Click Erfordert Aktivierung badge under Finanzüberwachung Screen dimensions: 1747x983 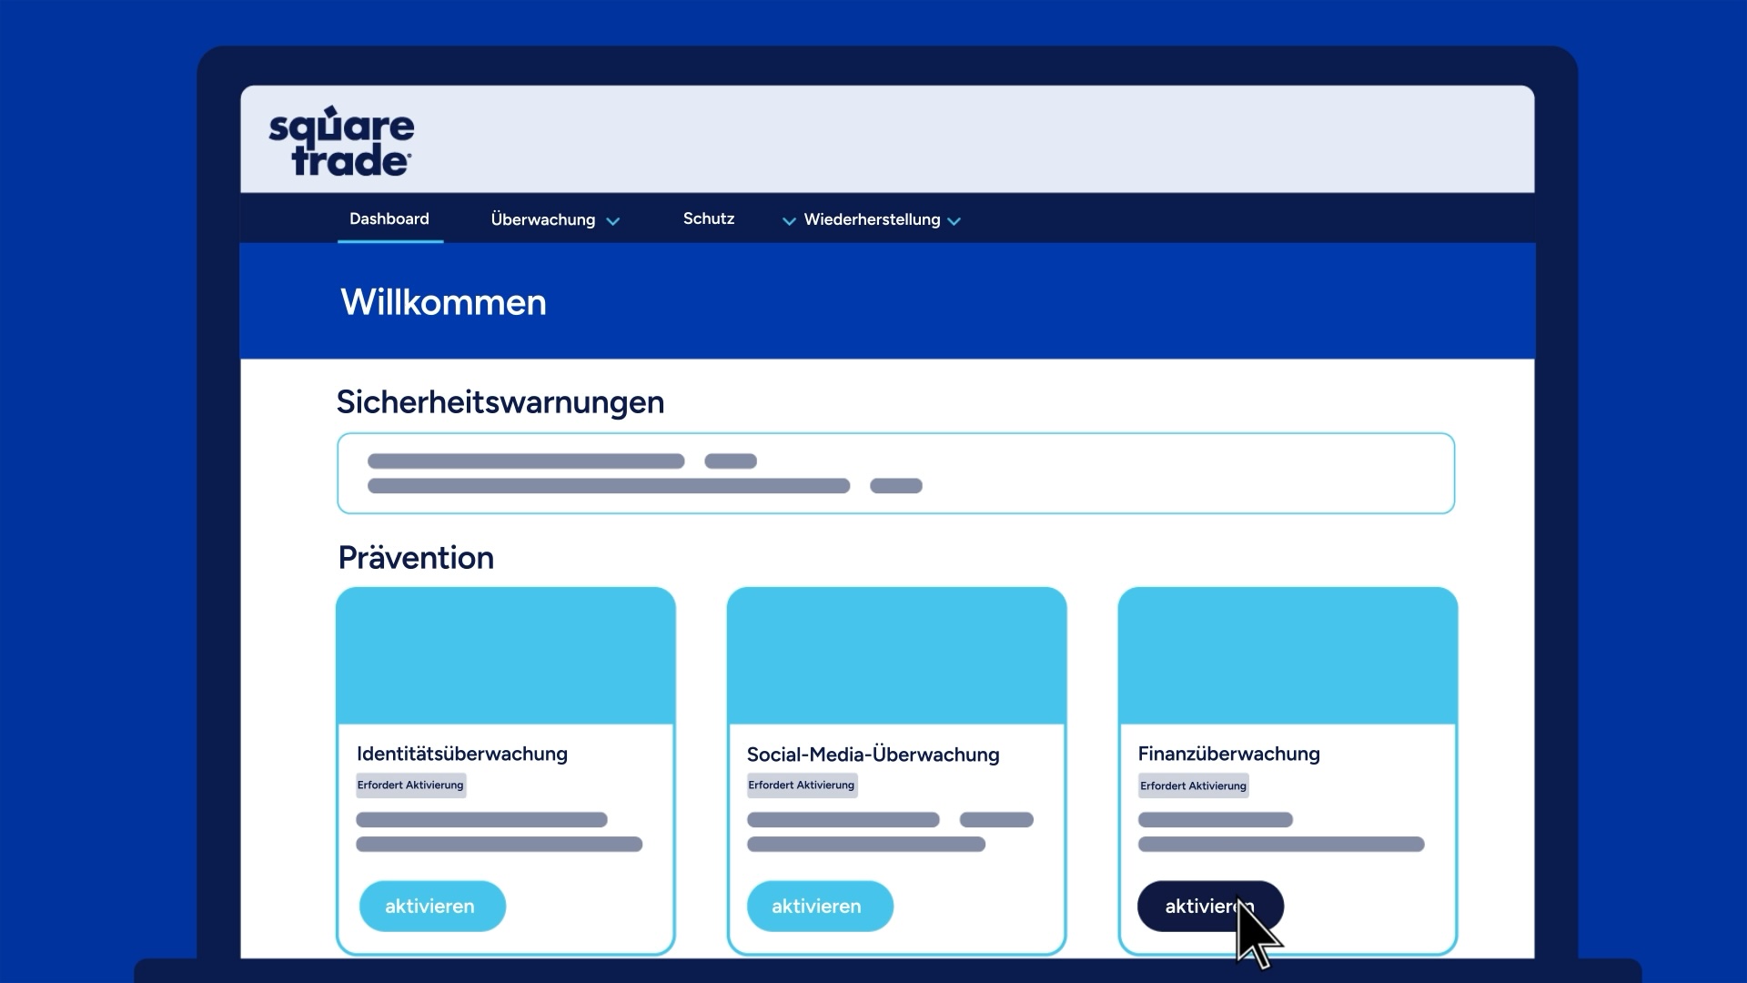(1193, 785)
